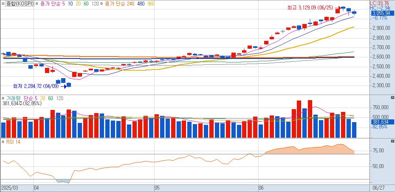Close the RSI panel with its X button
The image size is (395, 192).
[392, 141]
